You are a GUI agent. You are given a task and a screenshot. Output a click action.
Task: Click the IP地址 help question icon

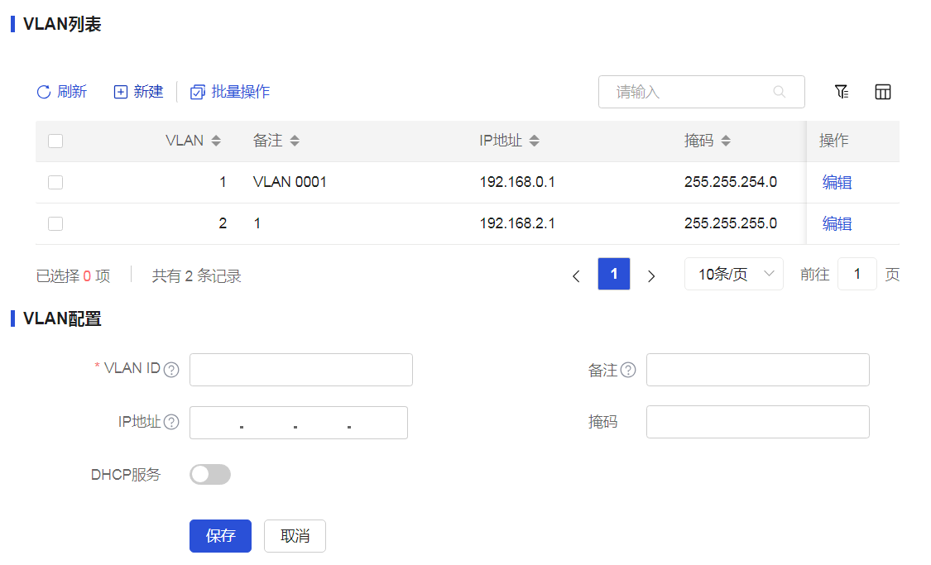tap(171, 422)
